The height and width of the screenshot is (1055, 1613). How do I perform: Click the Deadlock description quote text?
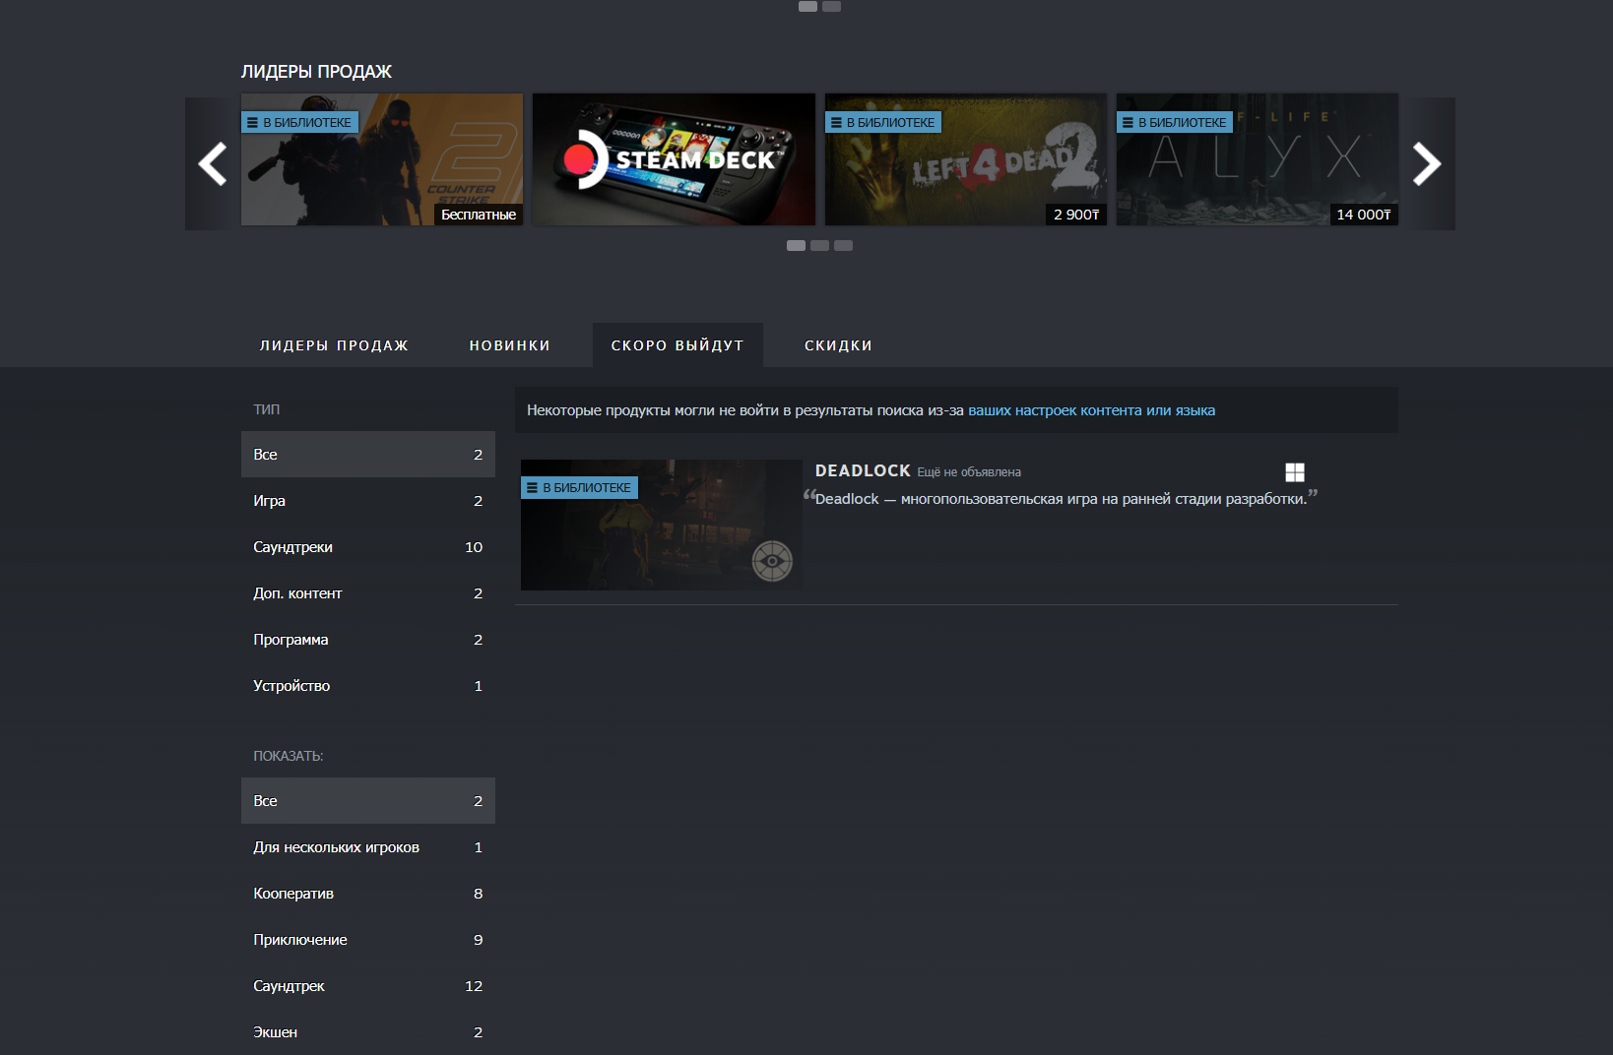(x=1061, y=499)
